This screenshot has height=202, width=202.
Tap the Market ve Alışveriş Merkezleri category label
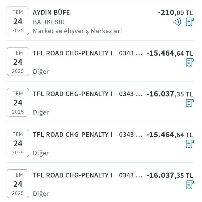[x=77, y=31]
